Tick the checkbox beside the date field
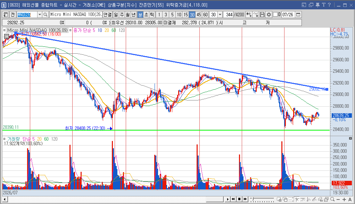355x204 pixels. click(x=275, y=15)
